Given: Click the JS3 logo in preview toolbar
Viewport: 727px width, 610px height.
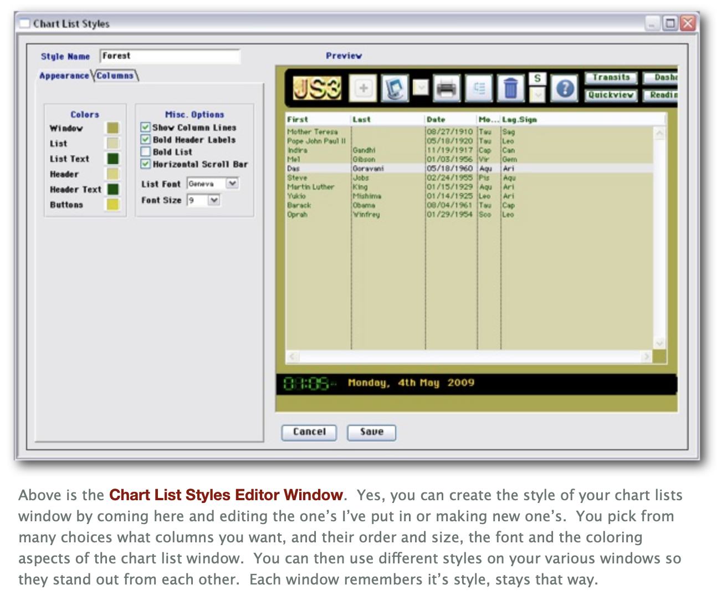Looking at the screenshot, I should click(317, 89).
